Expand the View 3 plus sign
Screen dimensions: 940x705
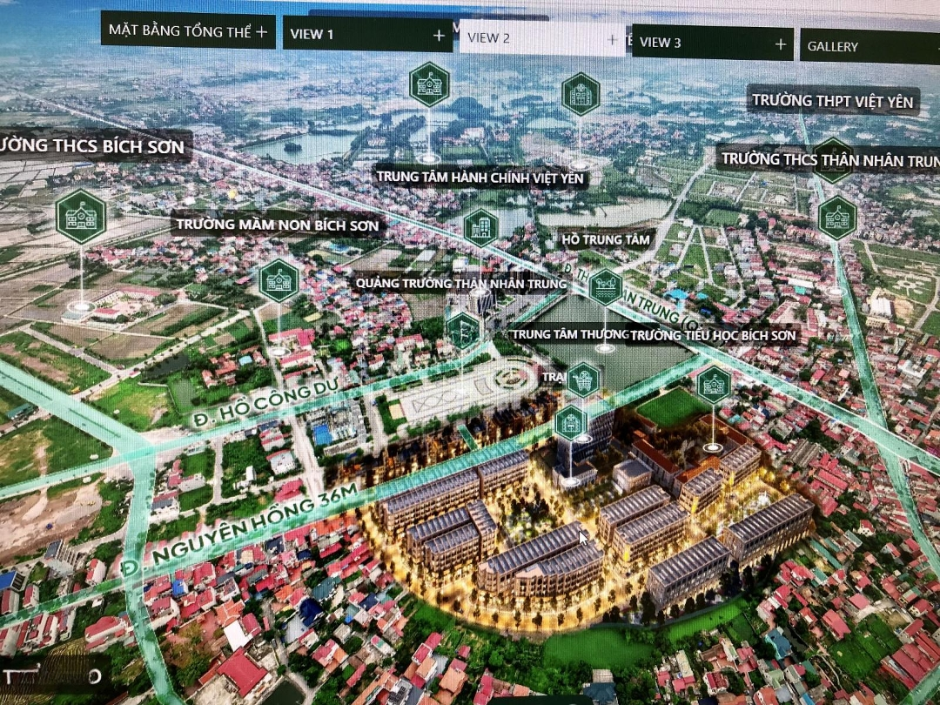tap(781, 44)
